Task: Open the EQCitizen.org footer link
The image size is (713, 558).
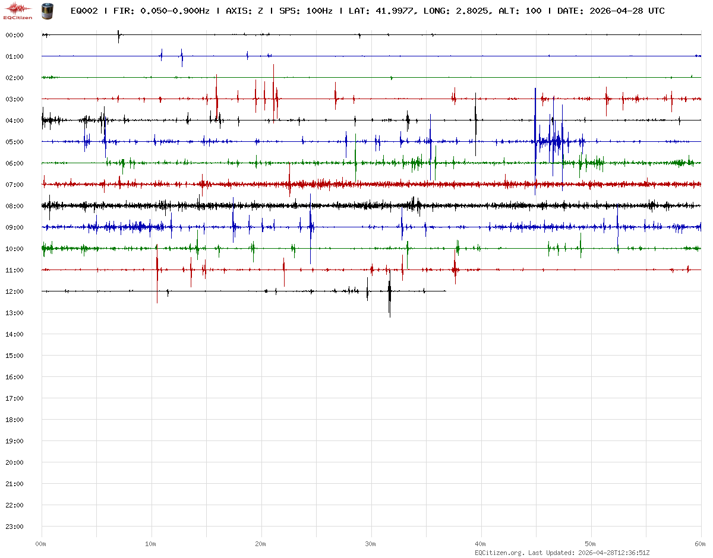Action: (499, 553)
